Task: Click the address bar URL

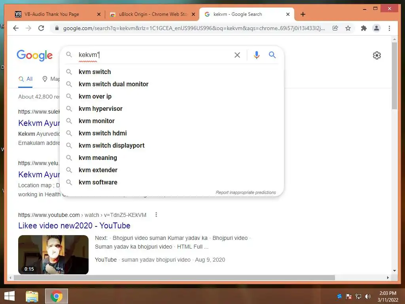Action: tap(194, 28)
